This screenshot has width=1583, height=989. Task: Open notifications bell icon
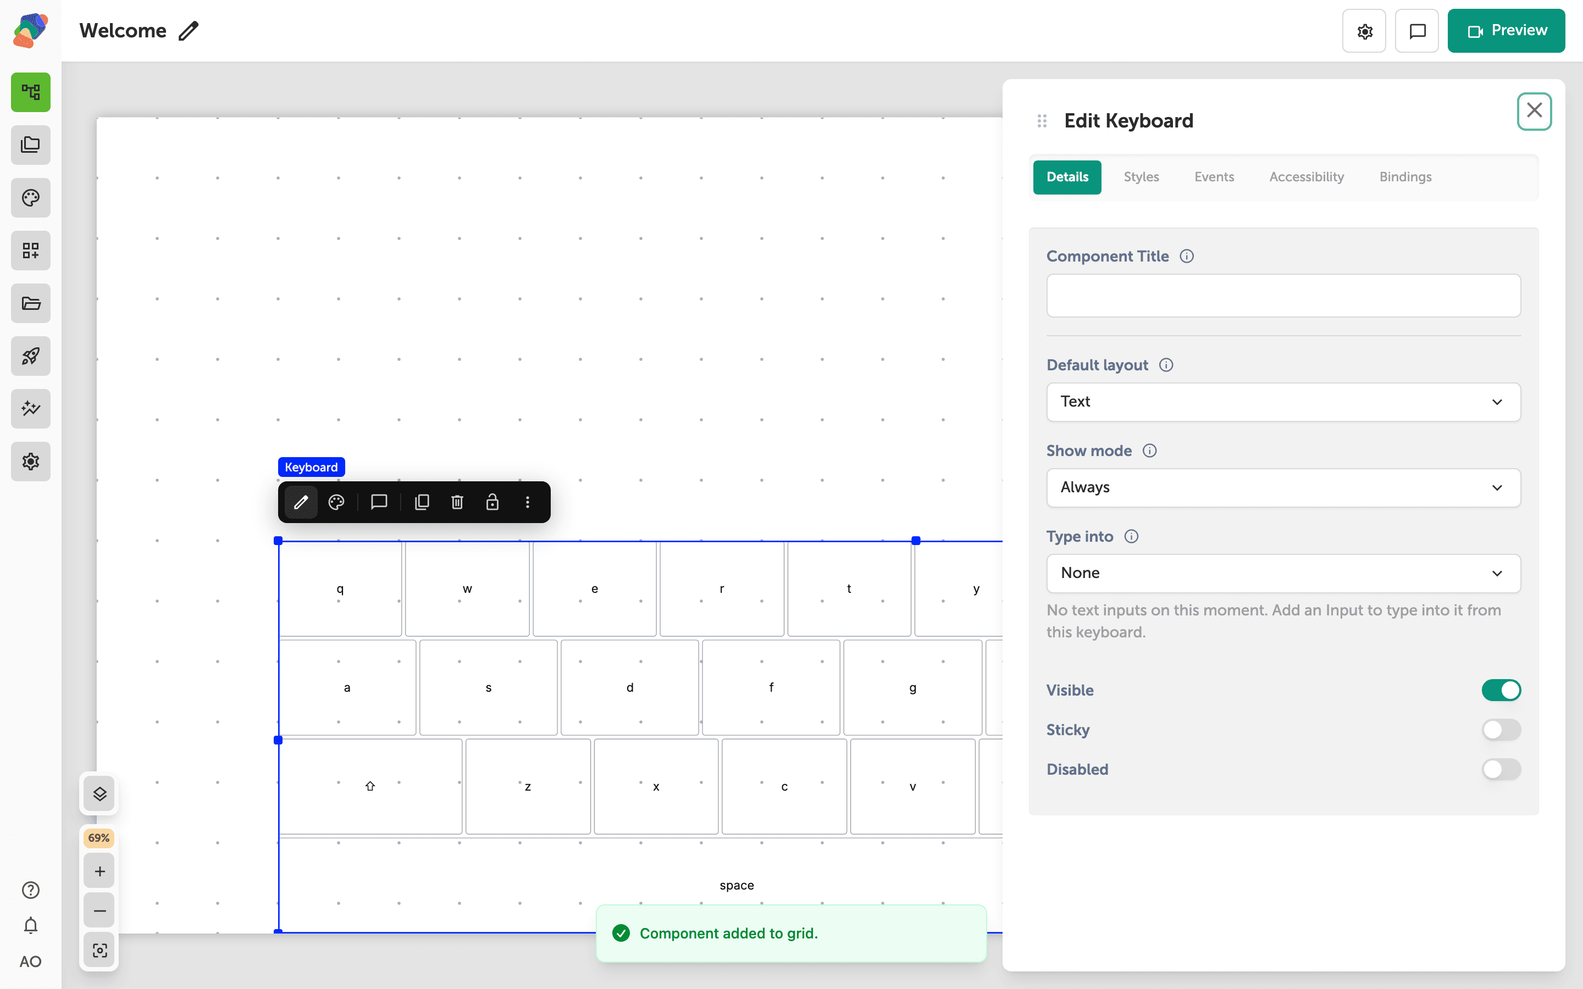pyautogui.click(x=31, y=926)
